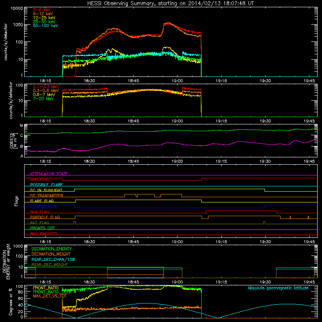Select the green 7-20 MeV legend label
The width and height of the screenshot is (322, 322).
click(x=43, y=99)
